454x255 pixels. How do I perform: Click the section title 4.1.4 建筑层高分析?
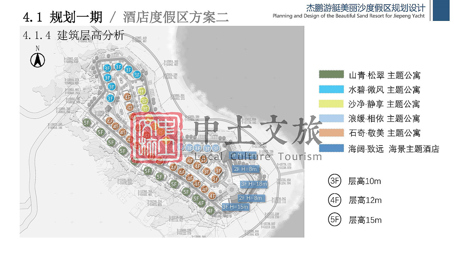pyautogui.click(x=73, y=35)
